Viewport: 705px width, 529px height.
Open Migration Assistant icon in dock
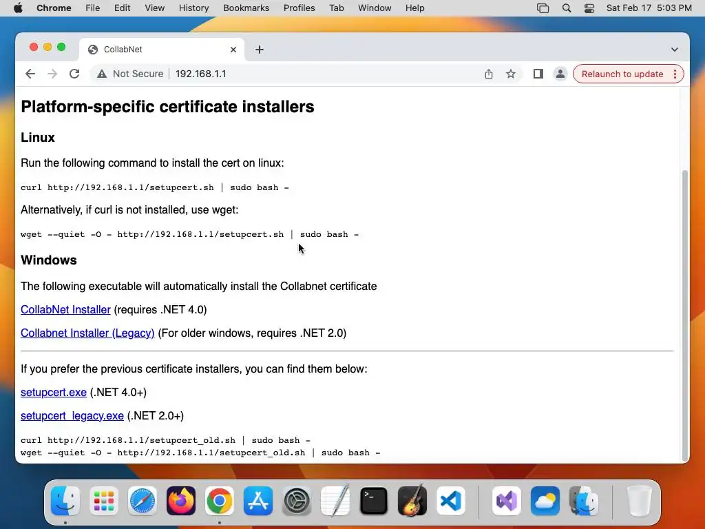pyautogui.click(x=584, y=501)
